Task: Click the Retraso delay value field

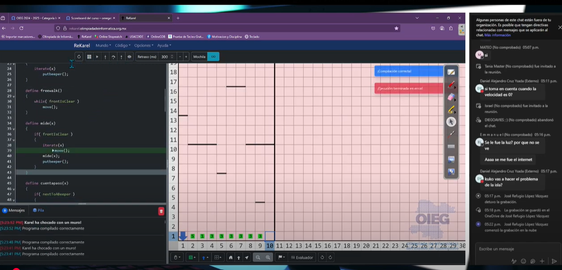Action: 163,57
